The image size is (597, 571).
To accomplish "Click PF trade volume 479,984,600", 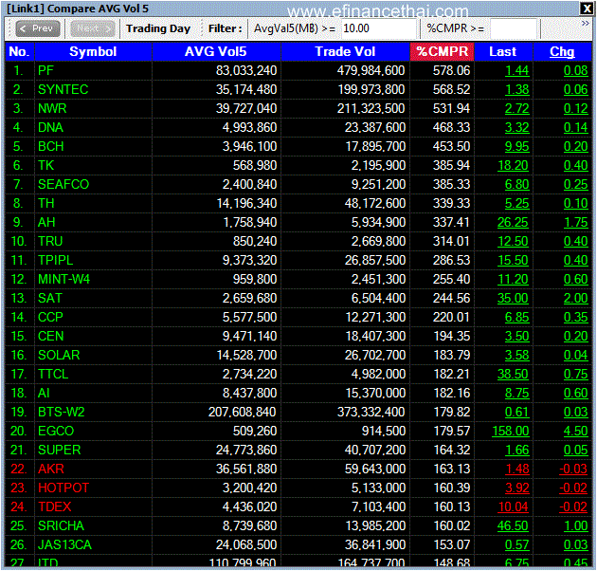I will coord(371,70).
